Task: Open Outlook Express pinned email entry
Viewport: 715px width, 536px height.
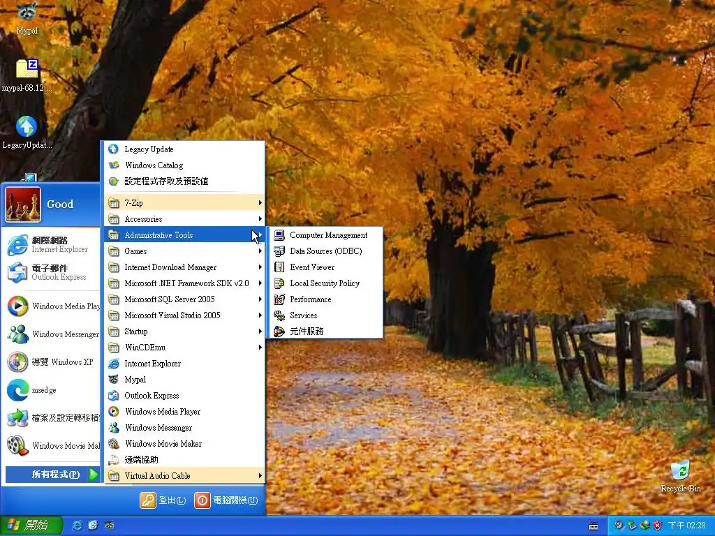Action: coord(51,273)
